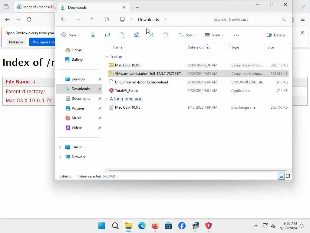
Task: Select Mac OS X 10.0.3 compressed archive
Action: point(198,65)
